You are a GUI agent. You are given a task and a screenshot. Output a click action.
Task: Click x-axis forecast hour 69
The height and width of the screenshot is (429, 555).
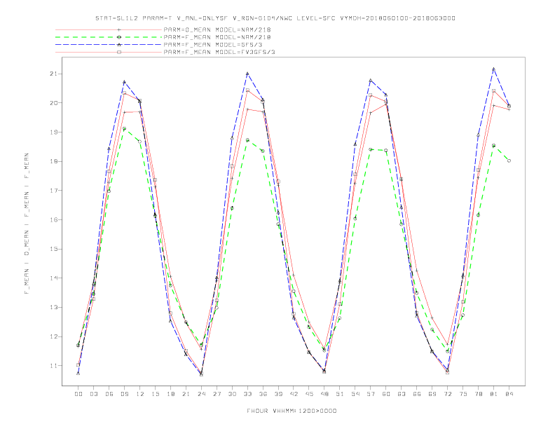(x=432, y=394)
